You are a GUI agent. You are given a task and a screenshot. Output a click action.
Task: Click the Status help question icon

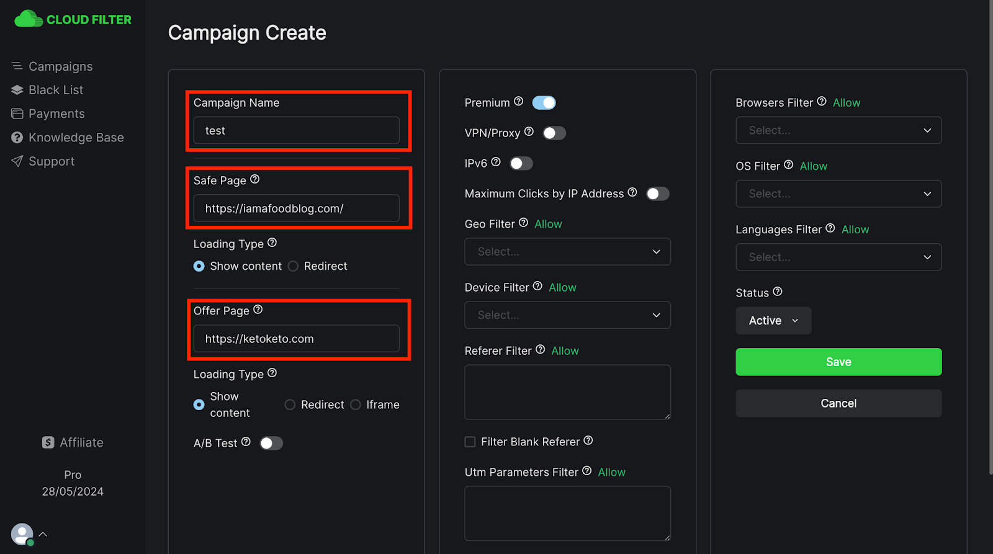pyautogui.click(x=777, y=292)
